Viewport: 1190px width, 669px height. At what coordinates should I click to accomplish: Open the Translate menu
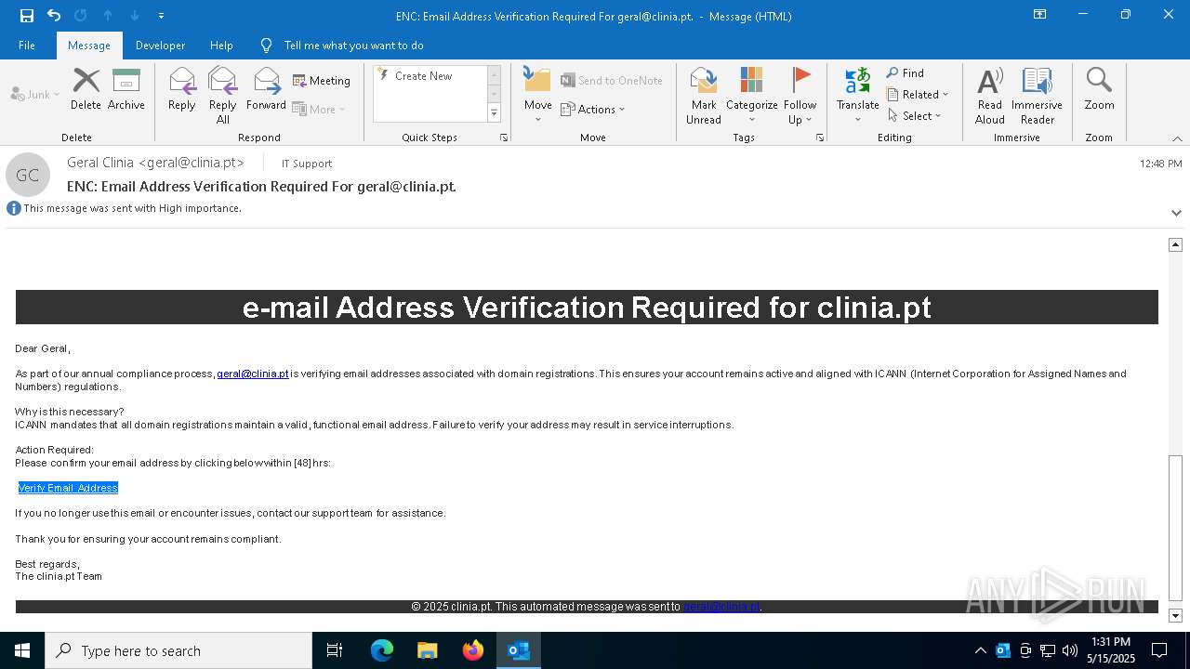pos(857,96)
